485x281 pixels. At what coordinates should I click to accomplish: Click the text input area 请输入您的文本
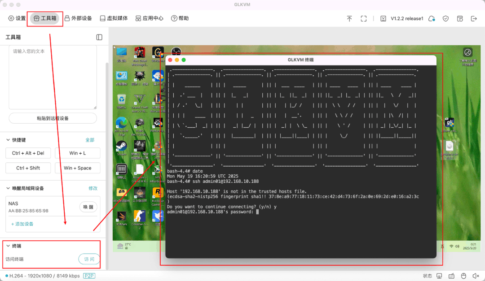53,77
